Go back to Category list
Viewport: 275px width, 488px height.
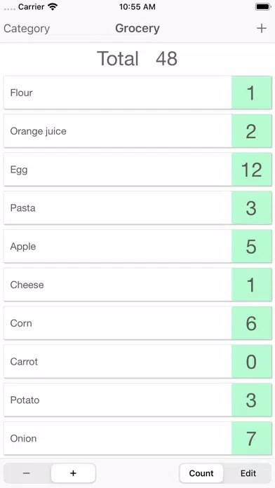[27, 29]
